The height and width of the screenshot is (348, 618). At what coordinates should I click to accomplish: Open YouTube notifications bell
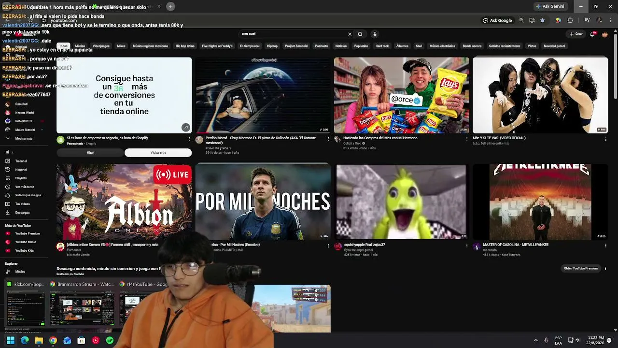[592, 34]
